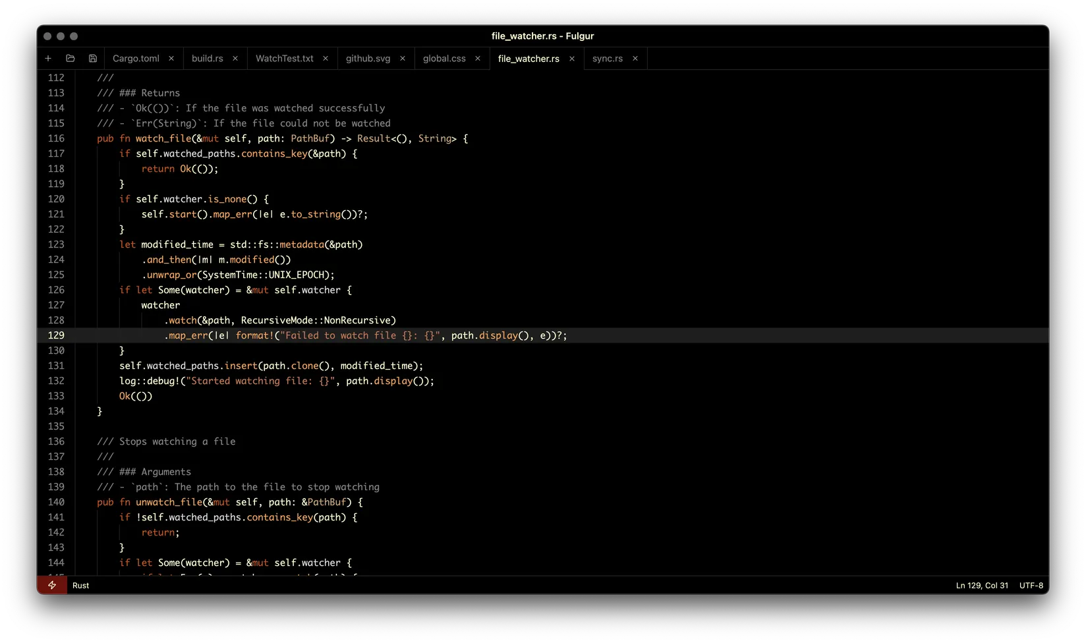Click the Rust language indicator
The image size is (1086, 643).
click(x=81, y=585)
